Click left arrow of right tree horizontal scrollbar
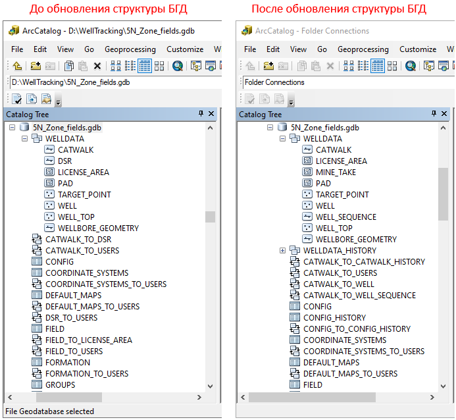Image resolution: width=456 pixels, height=420 pixels. click(243, 398)
